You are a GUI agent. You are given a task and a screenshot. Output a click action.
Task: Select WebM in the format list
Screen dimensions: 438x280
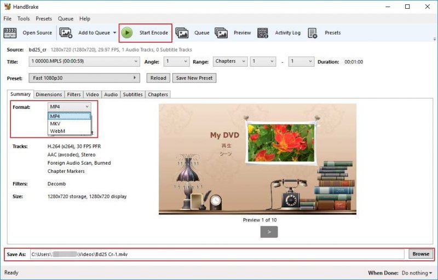click(x=70, y=131)
